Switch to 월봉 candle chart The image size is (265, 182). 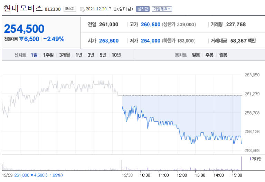click(x=223, y=55)
